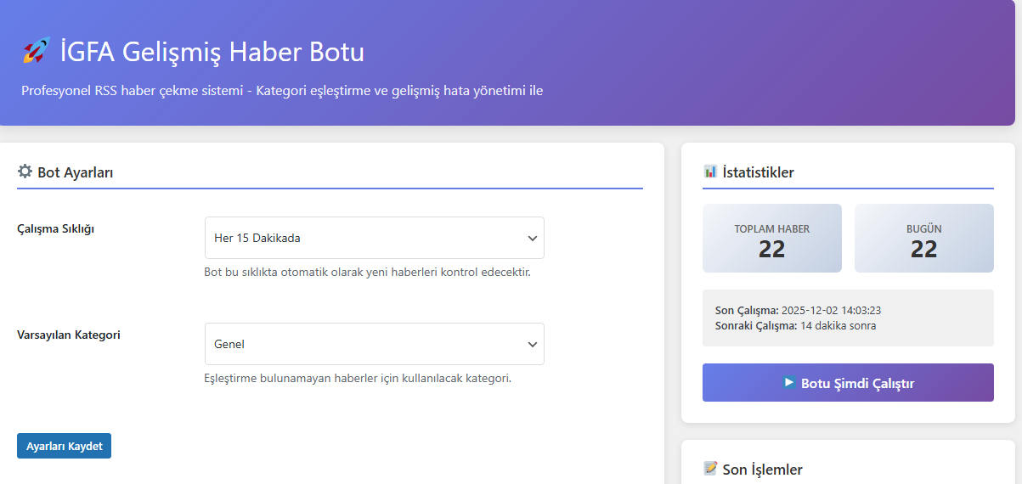Click the gear icon beside Bot Ayarları
This screenshot has height=484, width=1022.
pyautogui.click(x=25, y=172)
